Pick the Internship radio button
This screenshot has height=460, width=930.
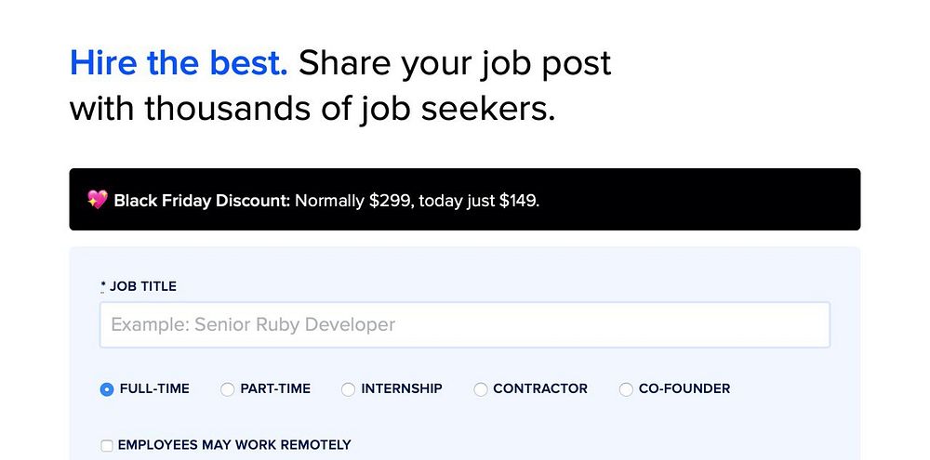(348, 389)
